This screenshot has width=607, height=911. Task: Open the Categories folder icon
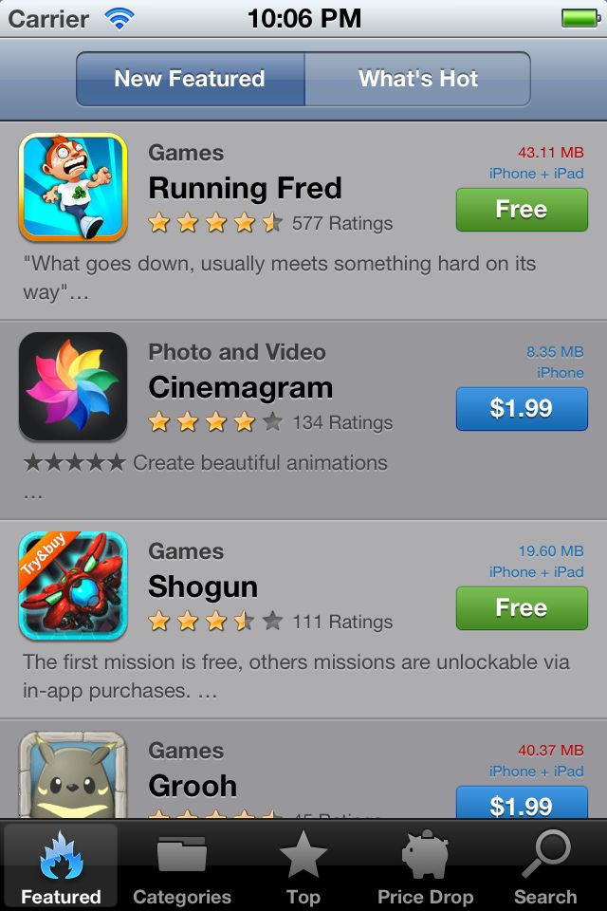click(x=182, y=853)
